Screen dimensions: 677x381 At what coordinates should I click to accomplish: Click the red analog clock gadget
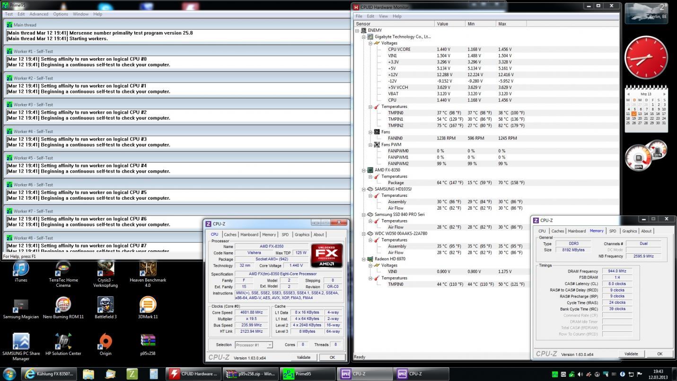[646, 57]
